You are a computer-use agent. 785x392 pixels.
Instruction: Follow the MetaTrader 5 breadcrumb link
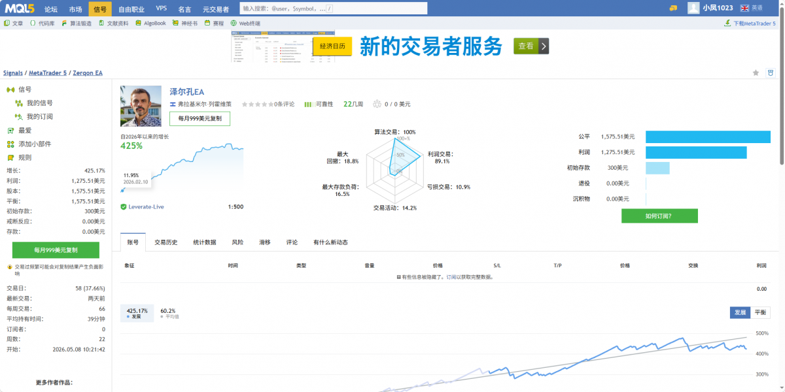point(48,73)
